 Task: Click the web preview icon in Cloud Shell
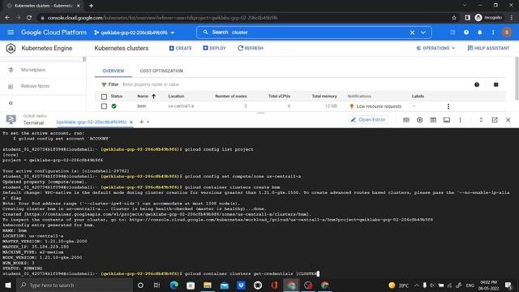tap(433, 120)
